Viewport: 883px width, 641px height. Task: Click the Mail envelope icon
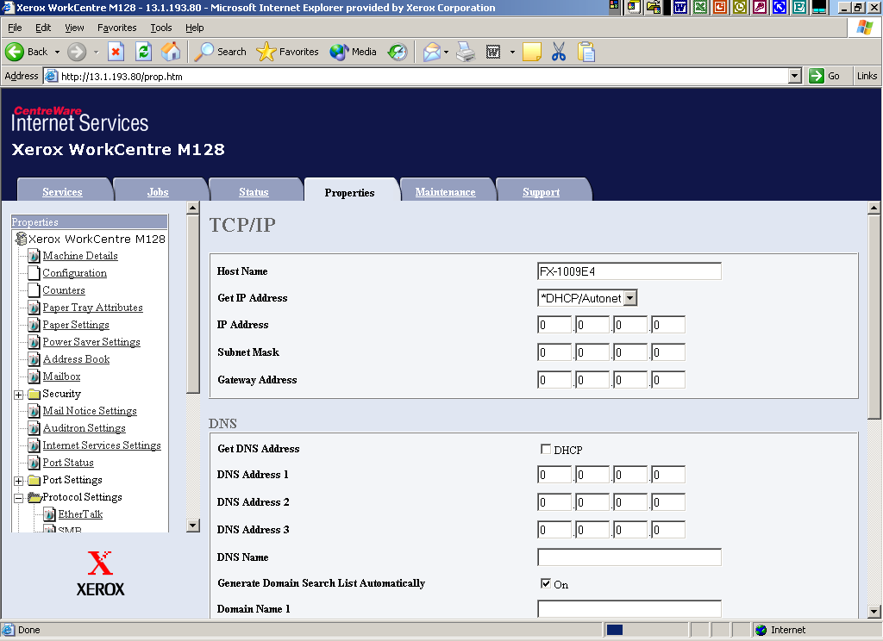click(x=431, y=52)
